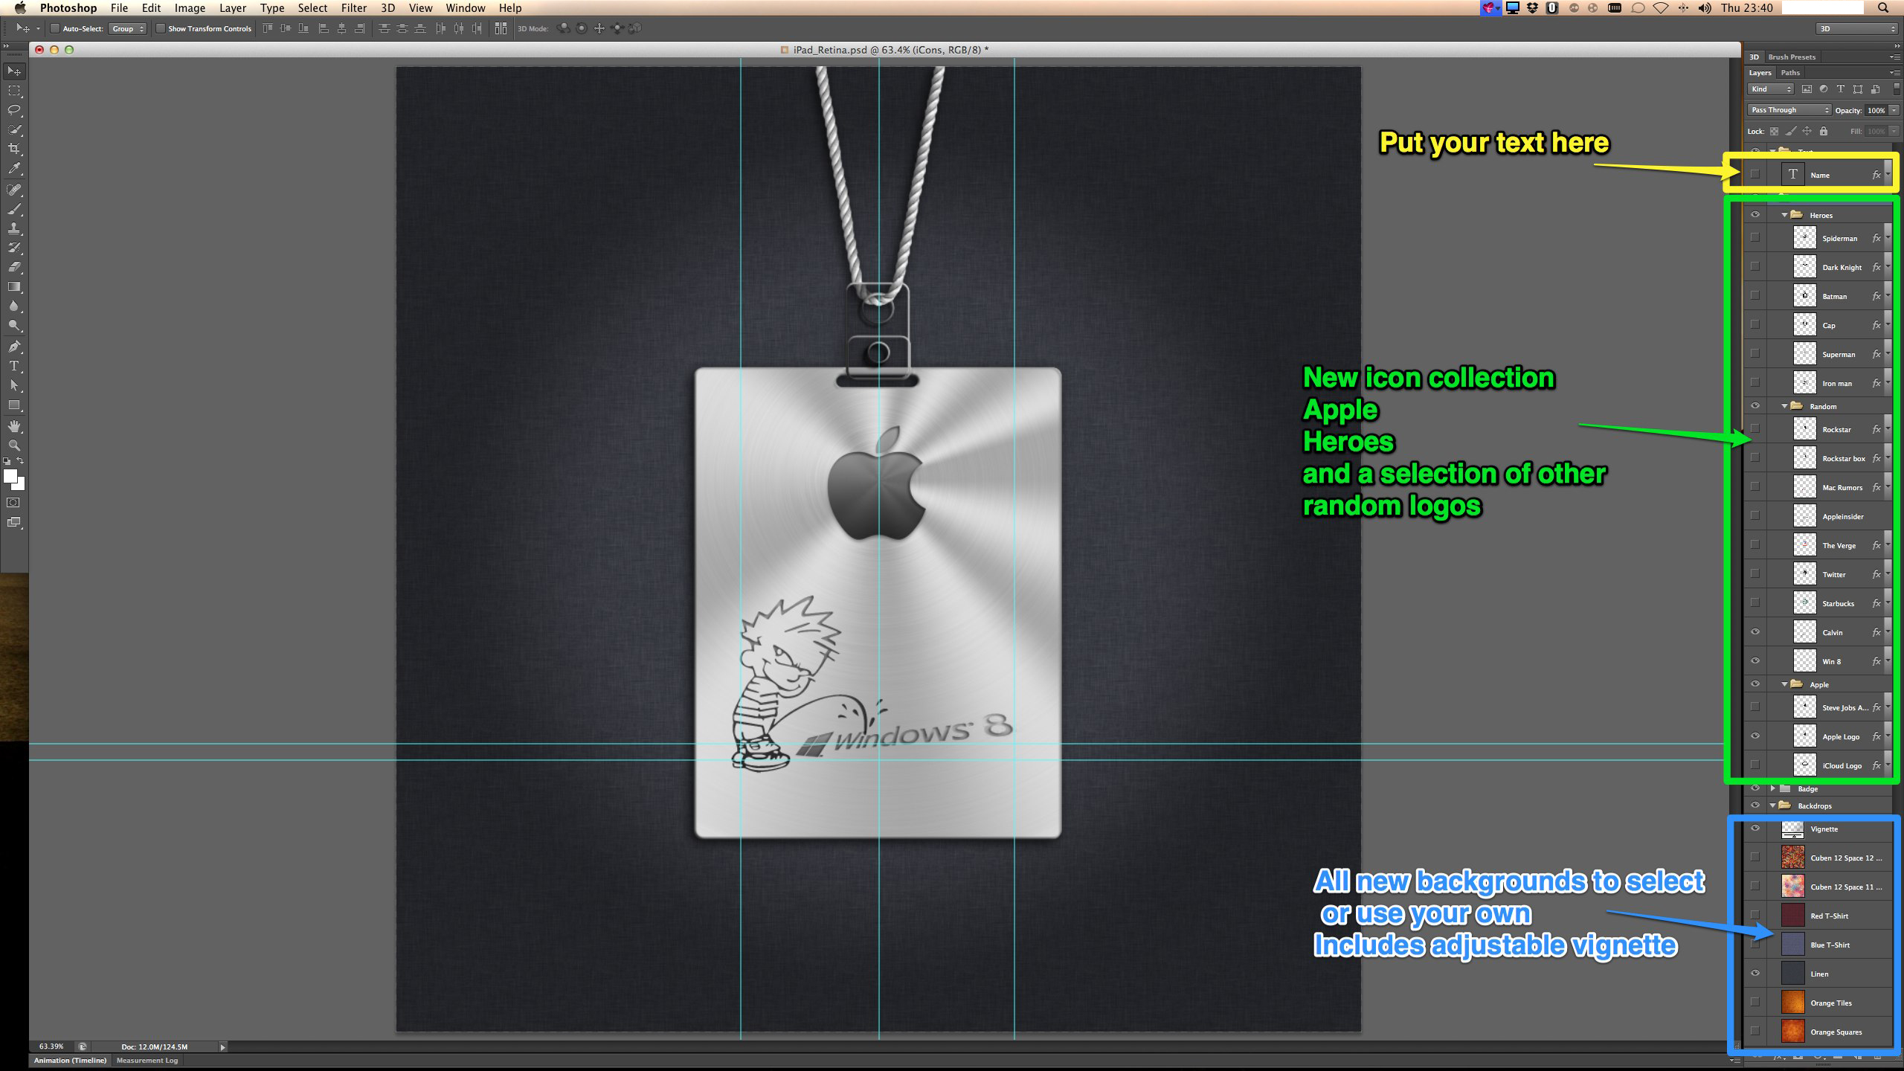Viewport: 1904px width, 1071px height.
Task: Open Auto-Select Group dropdown
Action: click(128, 29)
